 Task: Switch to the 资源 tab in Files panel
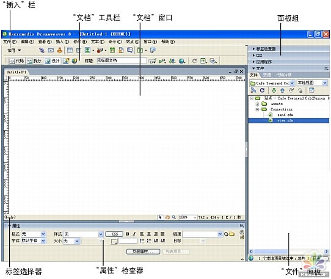267,75
